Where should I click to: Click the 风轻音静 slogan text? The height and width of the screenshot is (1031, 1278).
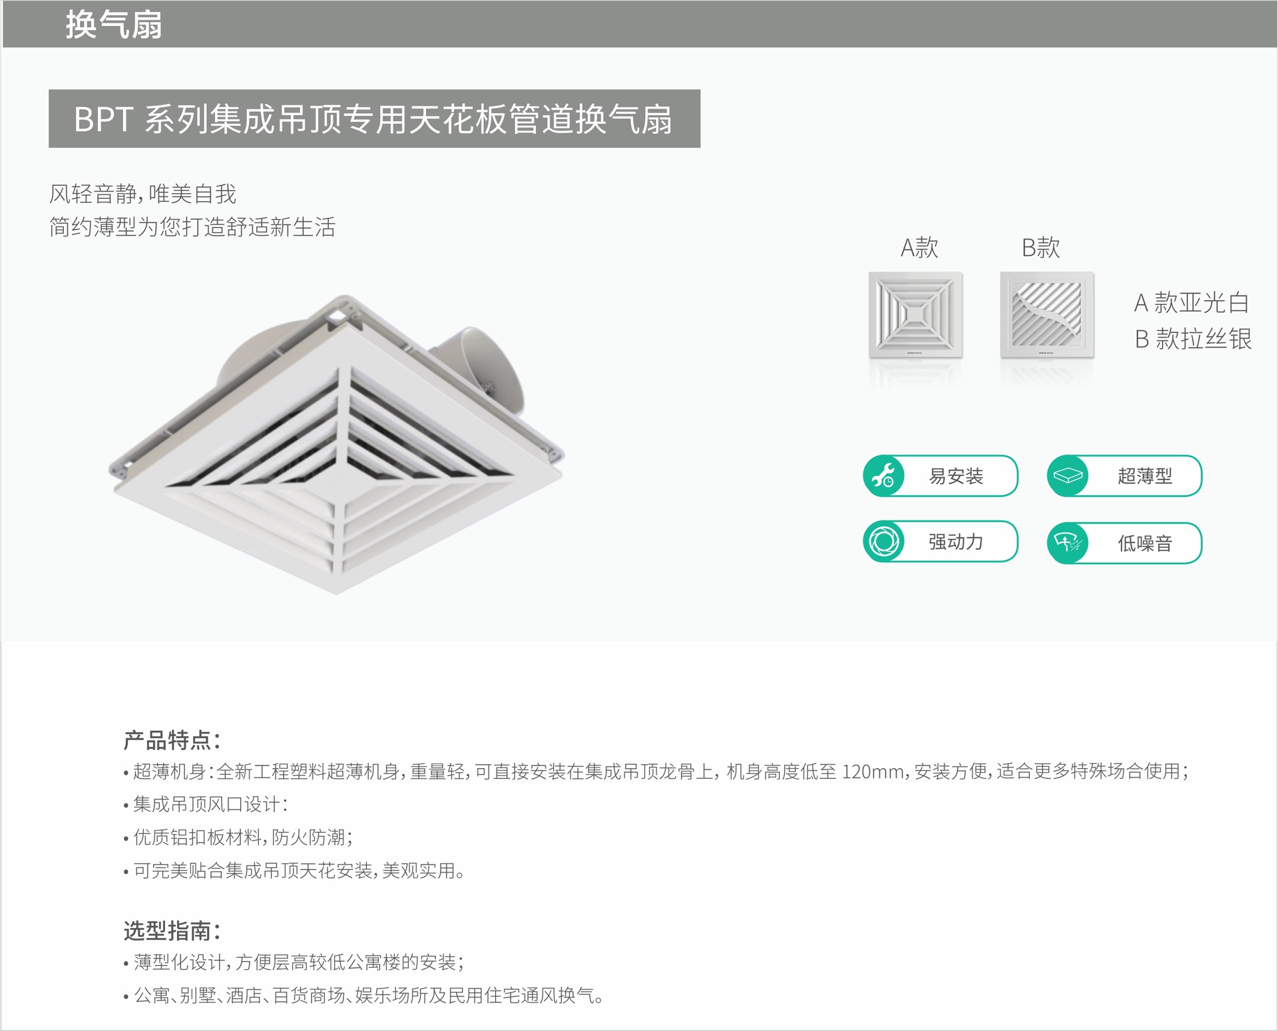(x=142, y=194)
